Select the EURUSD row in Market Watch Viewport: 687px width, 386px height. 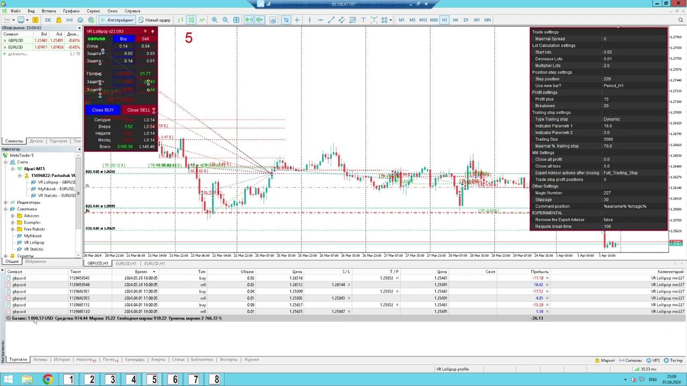(x=41, y=47)
